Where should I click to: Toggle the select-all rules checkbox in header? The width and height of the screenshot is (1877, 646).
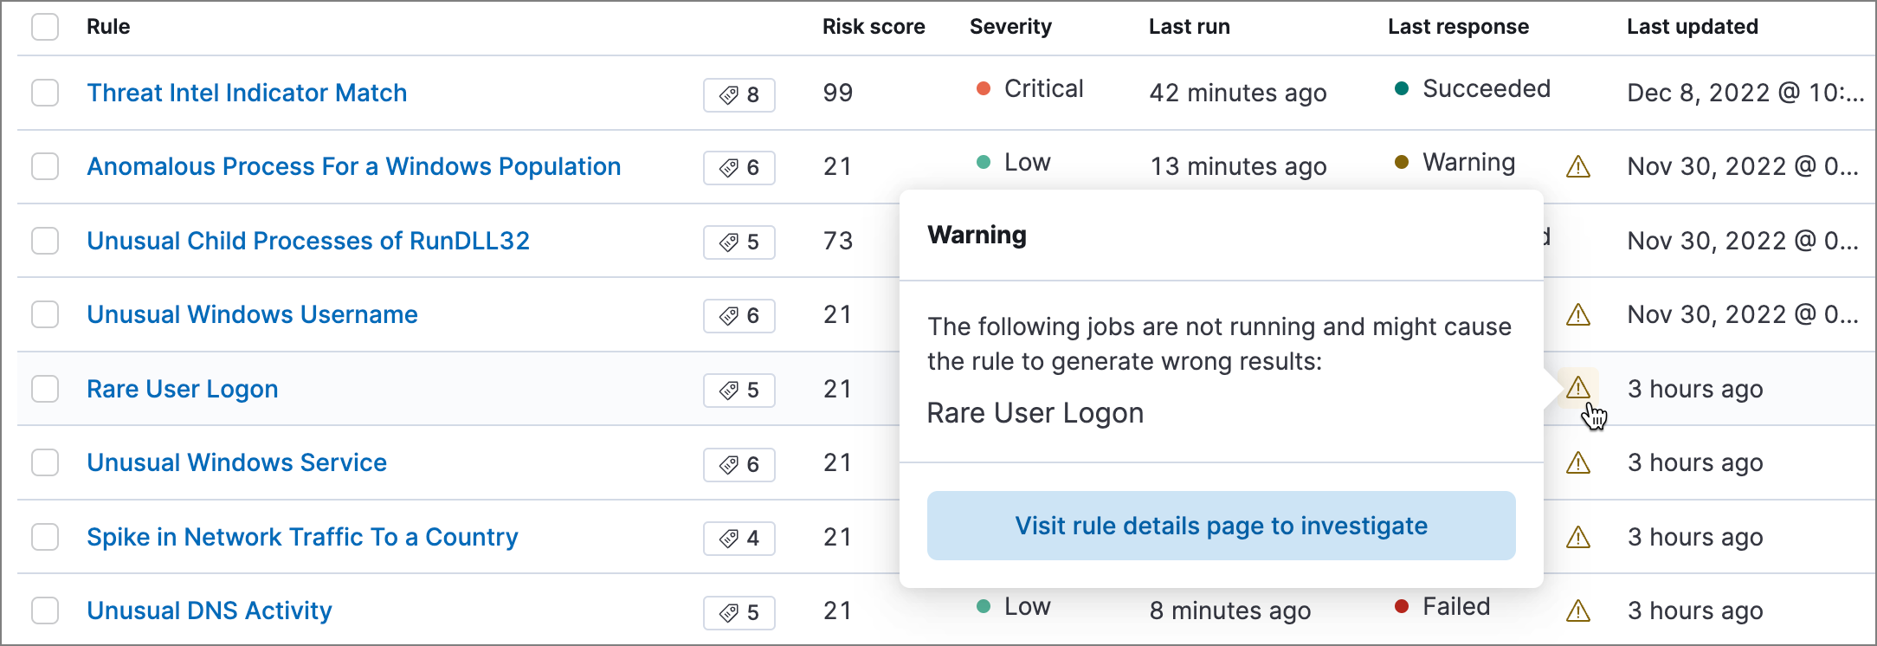point(45,27)
